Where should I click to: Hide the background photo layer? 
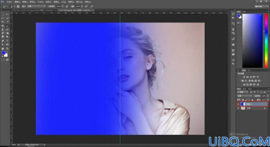click(239, 108)
